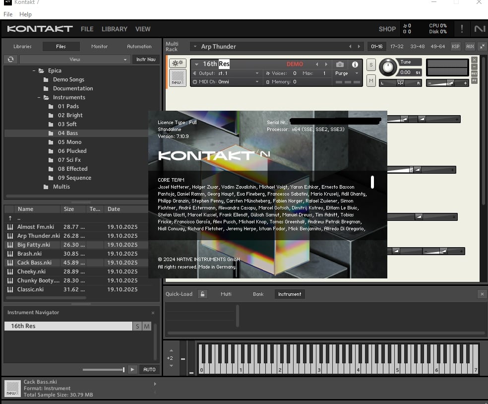488x404 pixels.
Task: Play the file preview in browser
Action: (x=132, y=369)
